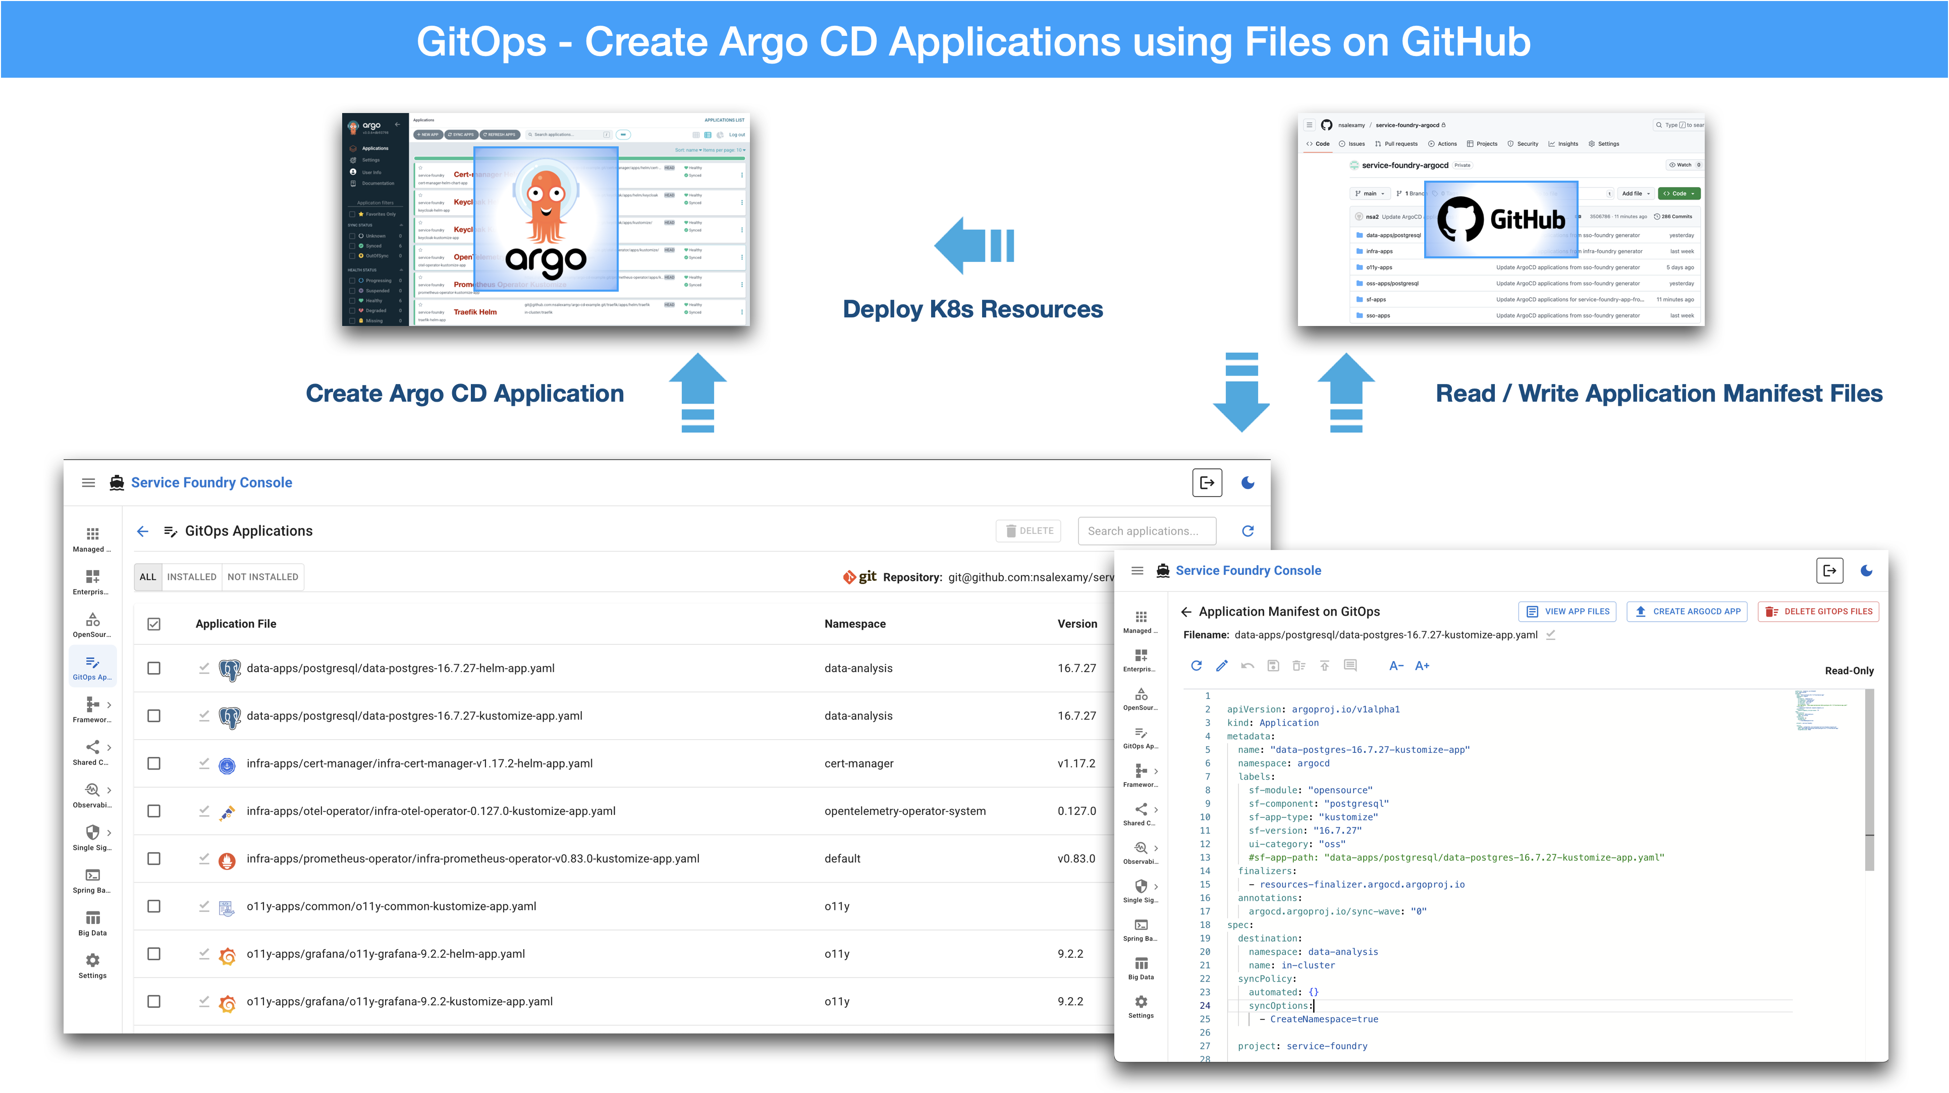Screen dimensions: 1949x1093
Task: Click the DELETE button in GitOps Applications
Action: (1028, 531)
